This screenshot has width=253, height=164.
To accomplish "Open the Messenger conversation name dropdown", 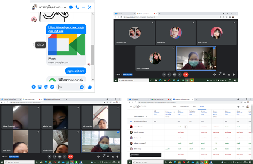I will pos(65,7).
